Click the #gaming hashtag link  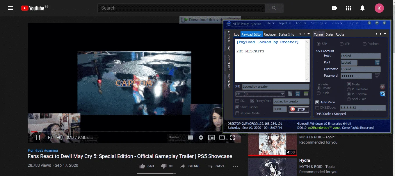pos(51,151)
